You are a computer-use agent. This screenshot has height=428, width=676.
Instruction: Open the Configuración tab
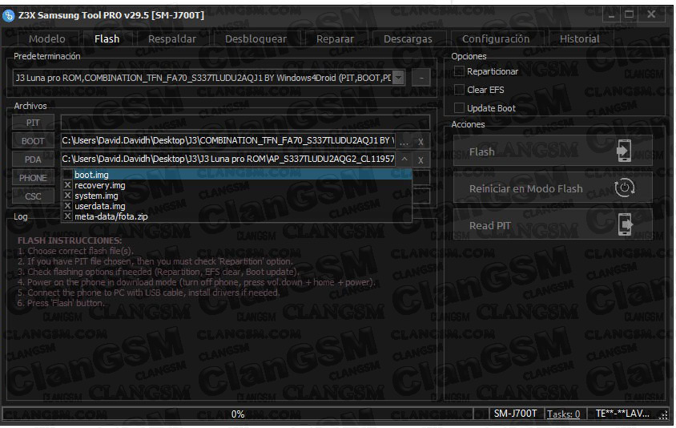pyautogui.click(x=496, y=38)
